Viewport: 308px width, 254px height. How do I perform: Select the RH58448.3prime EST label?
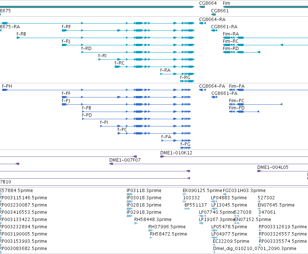[153, 220]
